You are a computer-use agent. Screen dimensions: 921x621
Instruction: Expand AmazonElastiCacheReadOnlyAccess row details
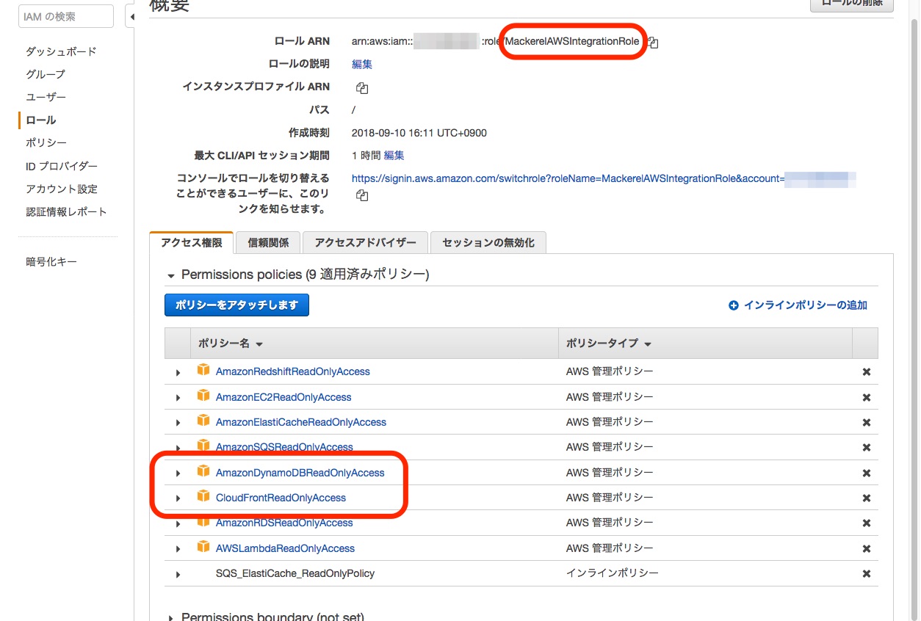tap(178, 424)
